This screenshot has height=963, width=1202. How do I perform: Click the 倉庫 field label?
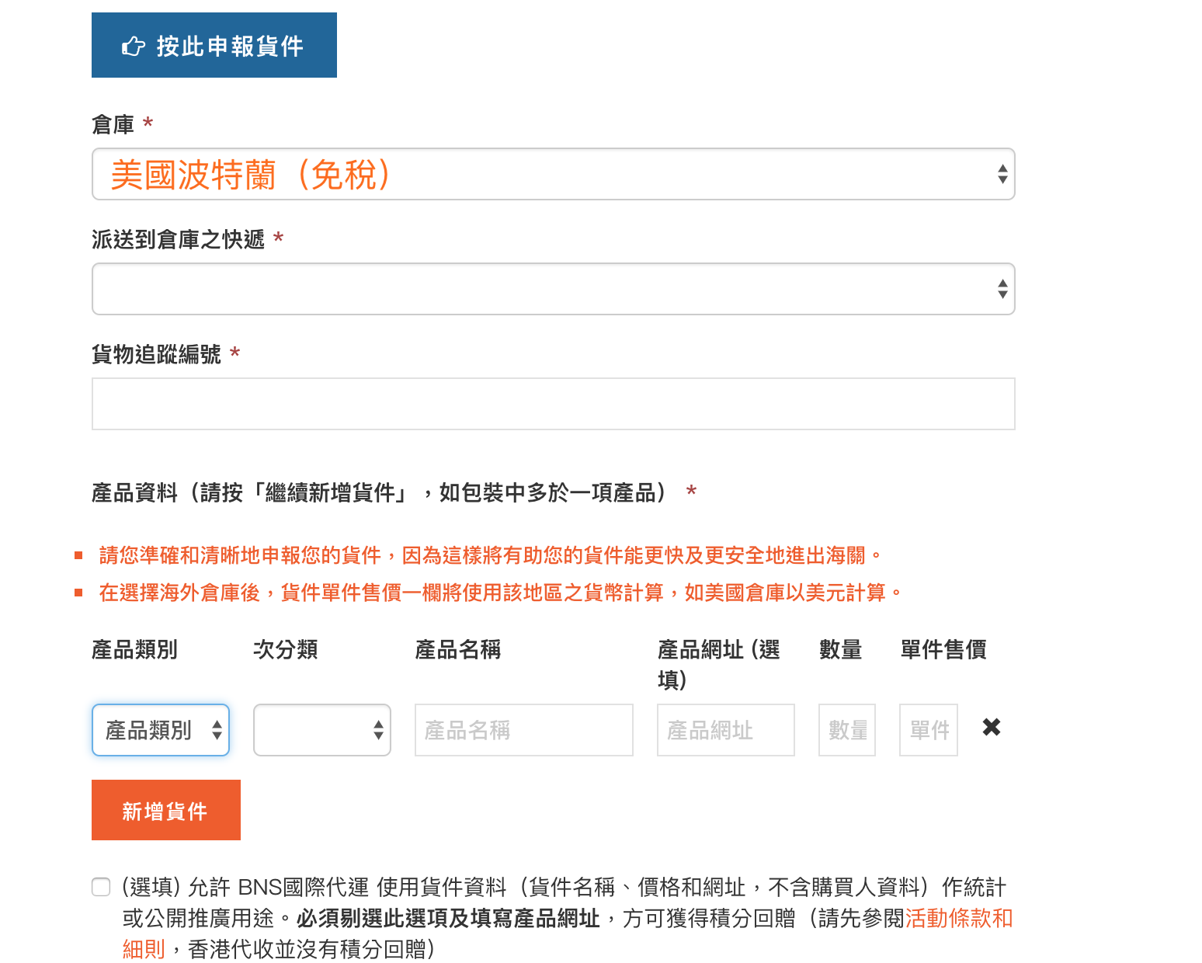(113, 124)
